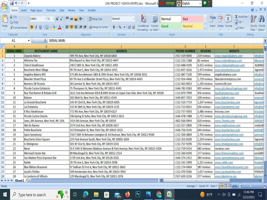Increase indent in Alignment group

coord(85,27)
